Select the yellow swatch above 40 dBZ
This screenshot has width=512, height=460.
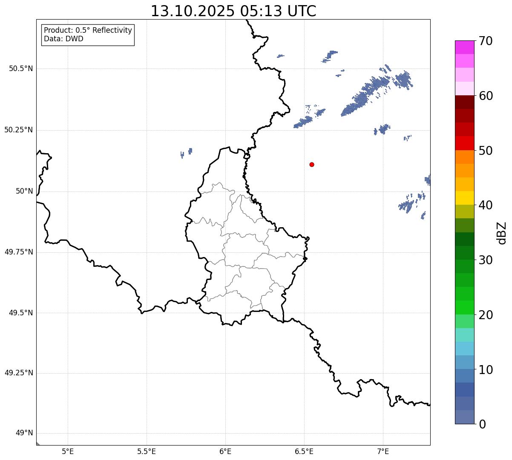tap(465, 198)
